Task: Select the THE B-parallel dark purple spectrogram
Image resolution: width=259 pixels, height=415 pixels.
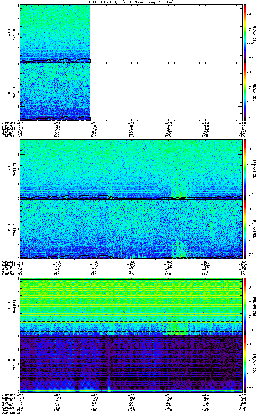Action: (x=132, y=364)
